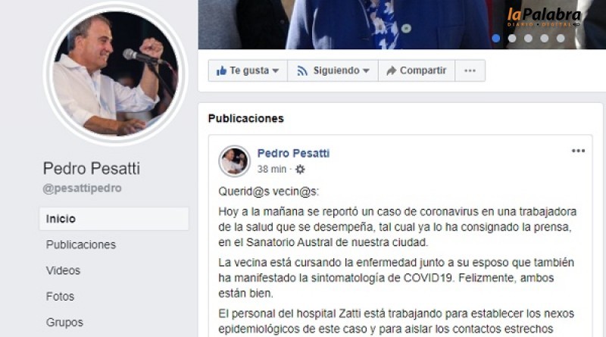
Task: Click the Pedro Pesatti post author link
Action: point(293,154)
